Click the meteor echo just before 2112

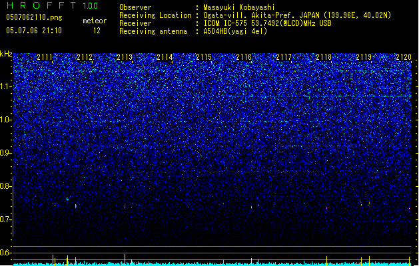click(76, 206)
